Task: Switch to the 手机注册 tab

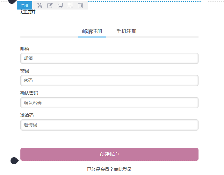Action: pyautogui.click(x=126, y=31)
